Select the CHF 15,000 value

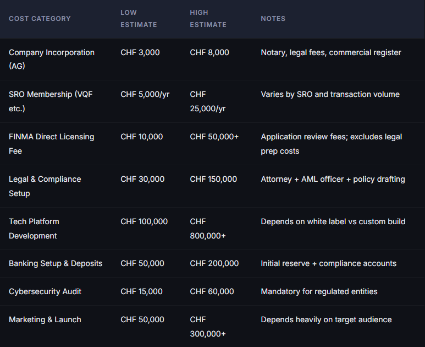pos(141,291)
